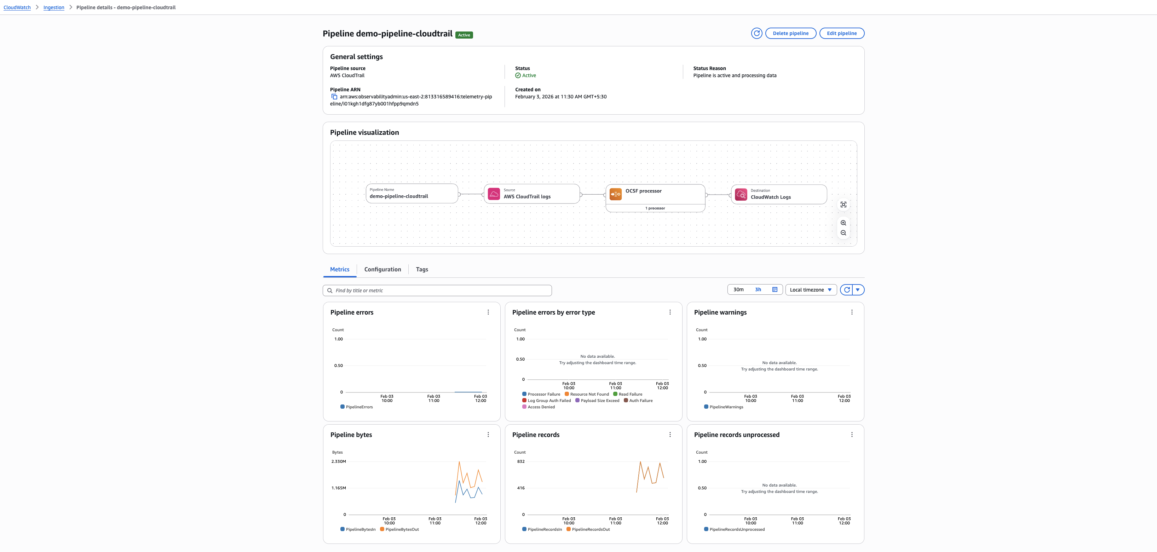Zoom out of pipeline visualization

[x=843, y=233]
